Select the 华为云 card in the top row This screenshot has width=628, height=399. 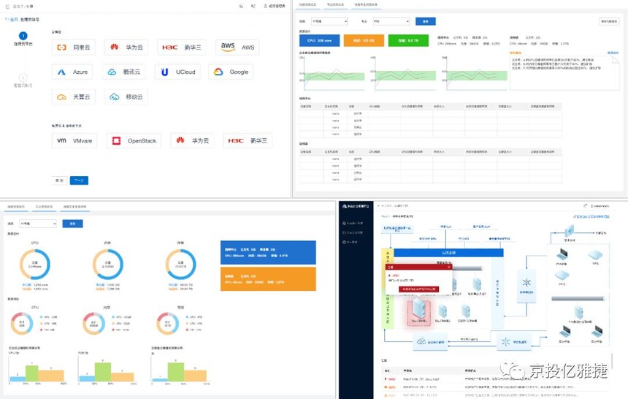pos(126,47)
